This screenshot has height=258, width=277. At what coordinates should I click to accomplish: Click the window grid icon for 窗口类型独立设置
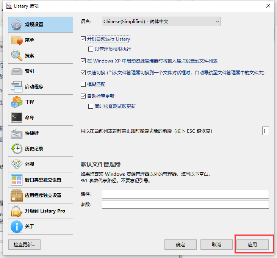coord(17,180)
